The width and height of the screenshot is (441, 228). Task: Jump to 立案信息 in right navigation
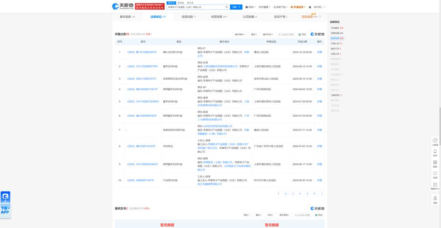click(x=337, y=95)
